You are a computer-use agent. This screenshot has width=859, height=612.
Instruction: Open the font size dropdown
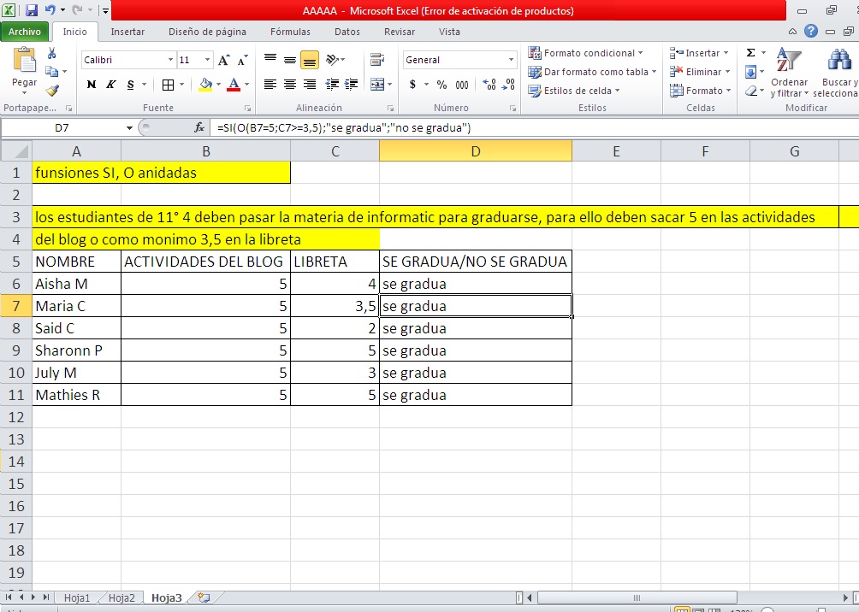[193, 60]
